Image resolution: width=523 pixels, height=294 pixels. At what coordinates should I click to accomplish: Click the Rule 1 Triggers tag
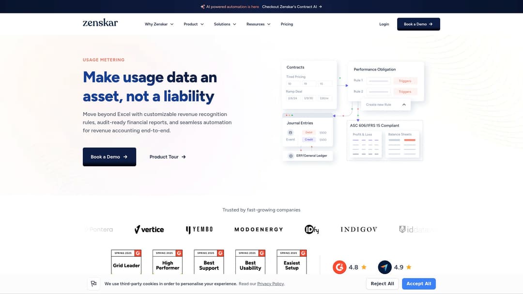(405, 81)
